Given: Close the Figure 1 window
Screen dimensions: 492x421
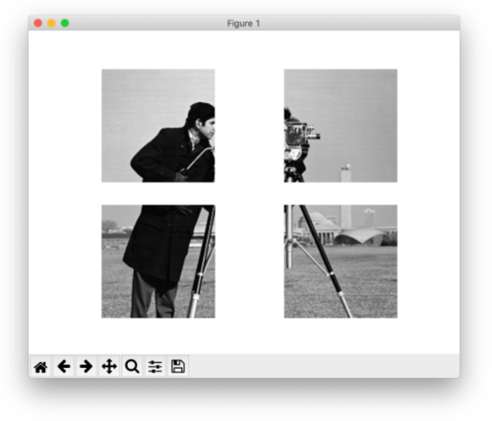Looking at the screenshot, I should coord(38,24).
